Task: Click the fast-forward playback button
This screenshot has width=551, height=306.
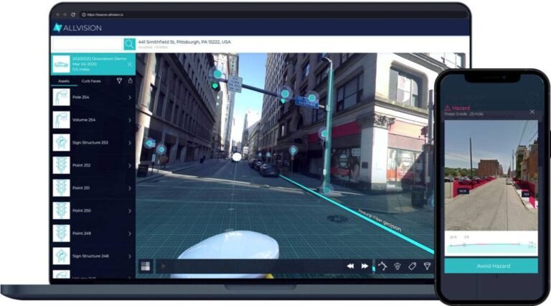Action: [x=364, y=266]
